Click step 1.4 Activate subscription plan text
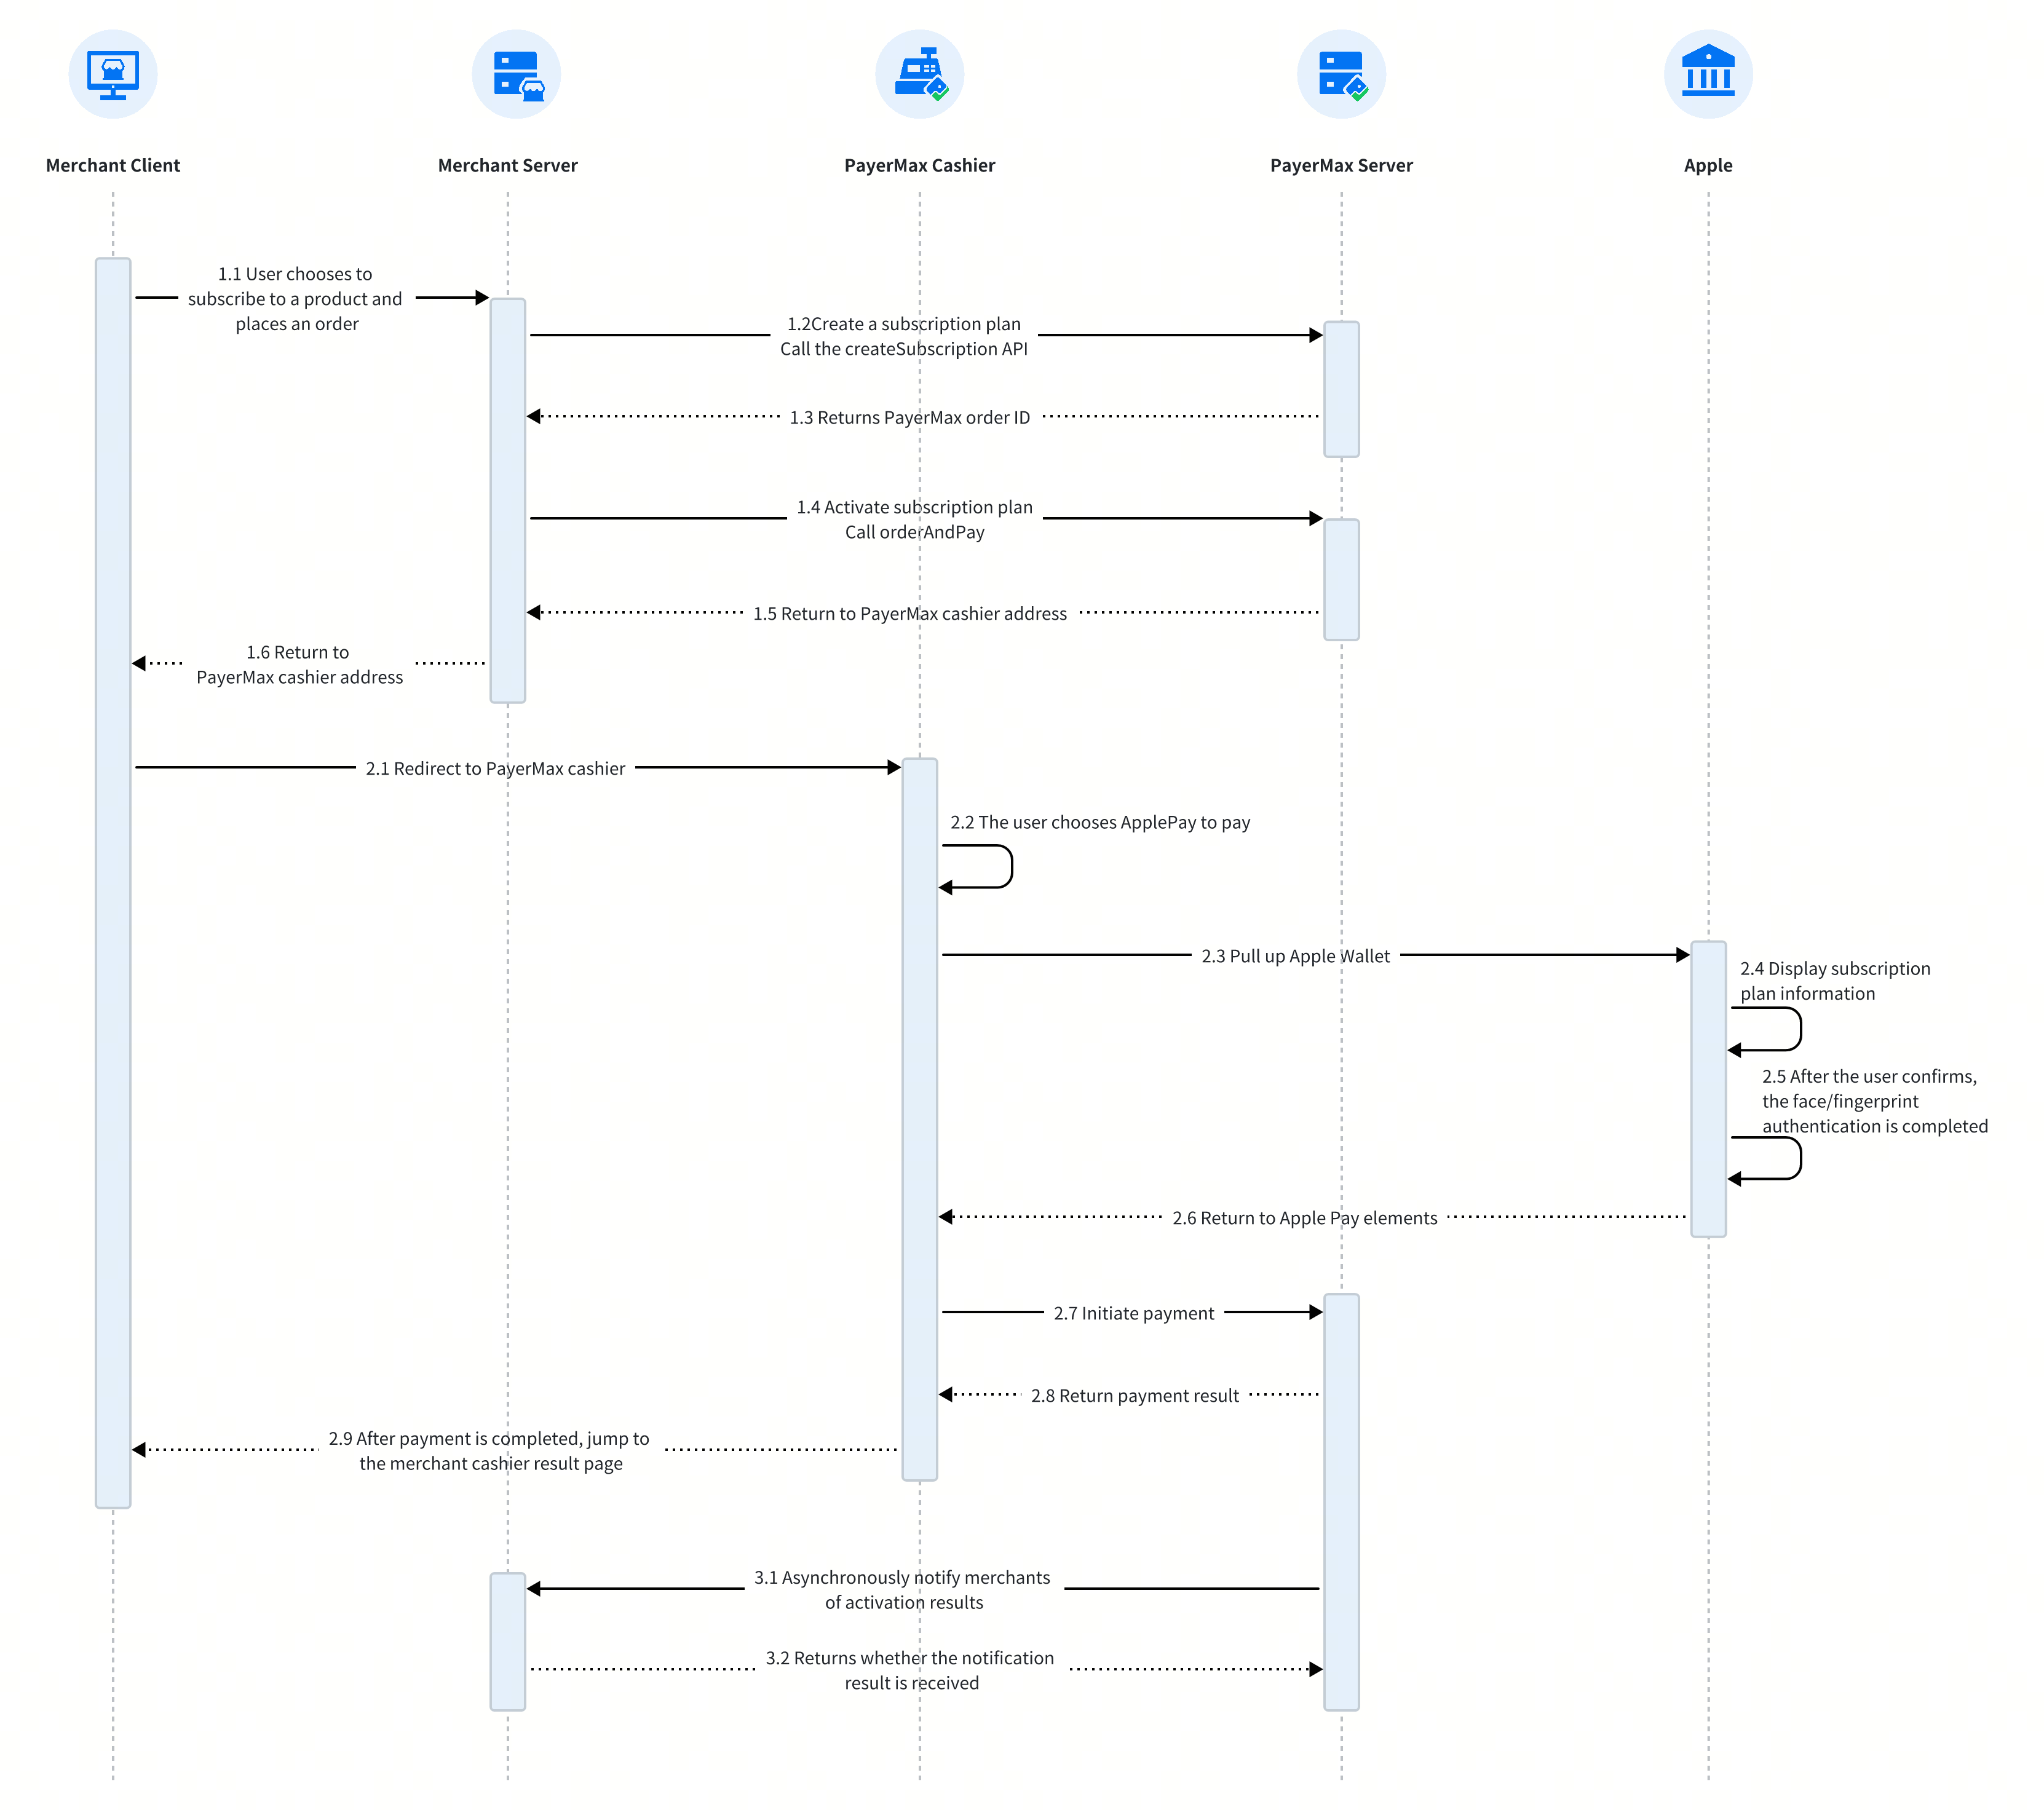This screenshot has height=1810, width=2044. [915, 519]
